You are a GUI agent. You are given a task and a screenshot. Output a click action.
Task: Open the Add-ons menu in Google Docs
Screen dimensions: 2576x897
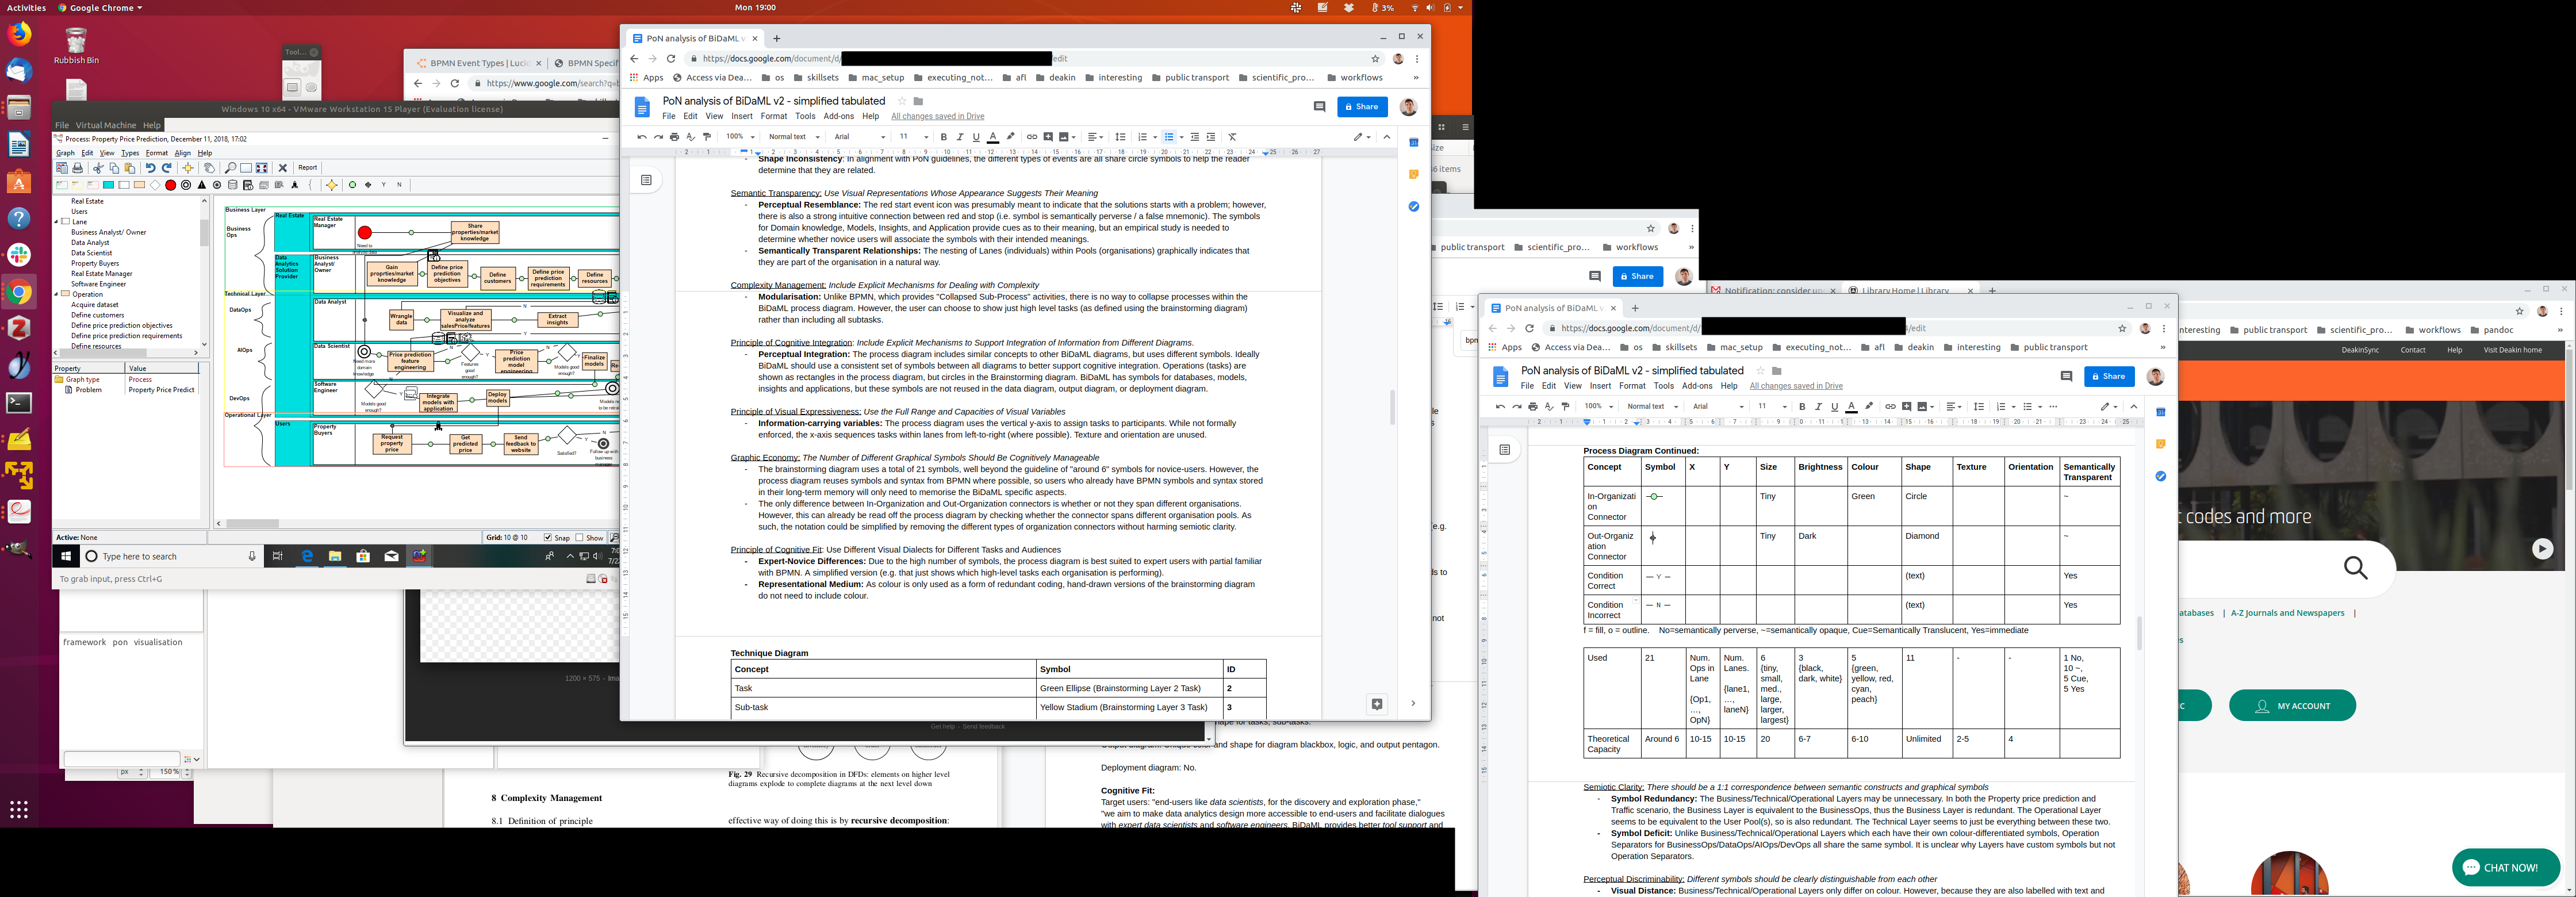pyautogui.click(x=838, y=116)
